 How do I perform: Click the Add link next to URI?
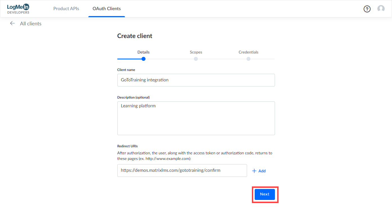pos(262,171)
